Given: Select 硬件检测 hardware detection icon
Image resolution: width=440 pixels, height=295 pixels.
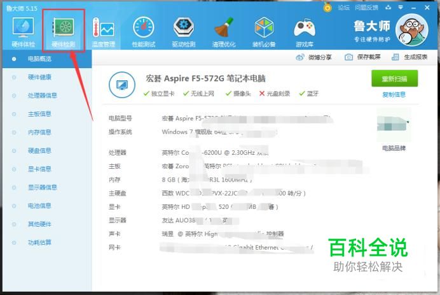Looking at the screenshot, I should click(64, 27).
